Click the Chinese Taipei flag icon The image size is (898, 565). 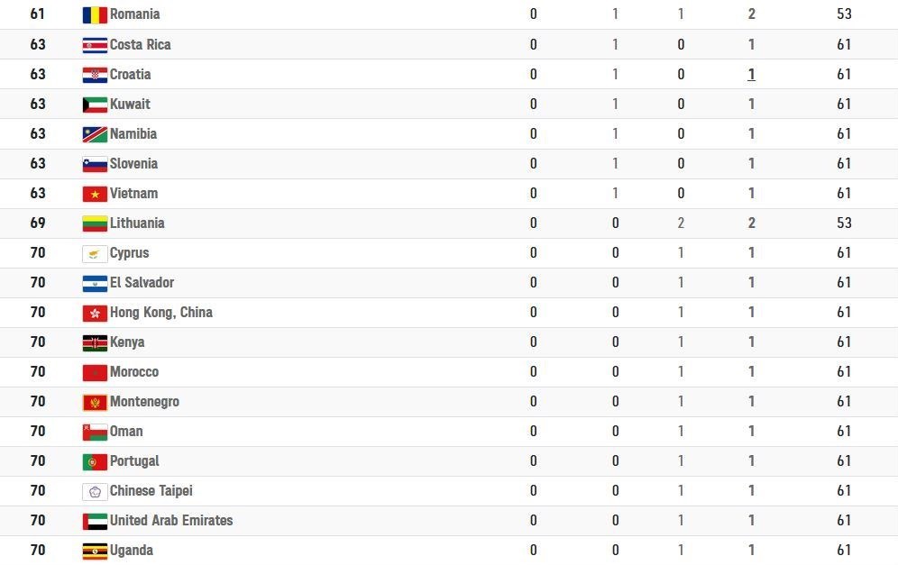(x=95, y=491)
